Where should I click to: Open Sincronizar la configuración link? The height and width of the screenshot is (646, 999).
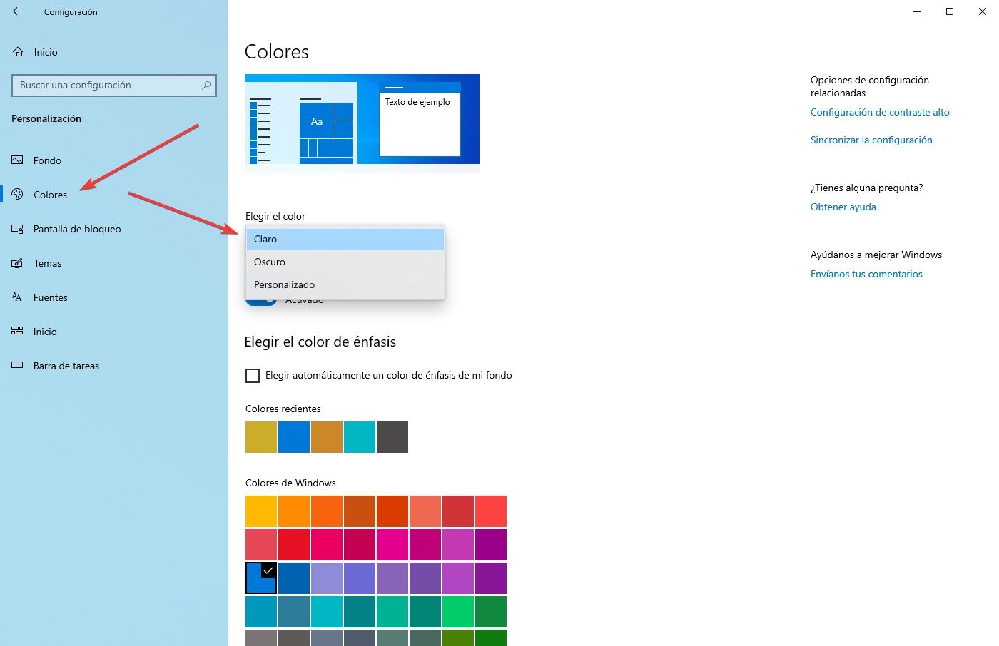(x=871, y=140)
